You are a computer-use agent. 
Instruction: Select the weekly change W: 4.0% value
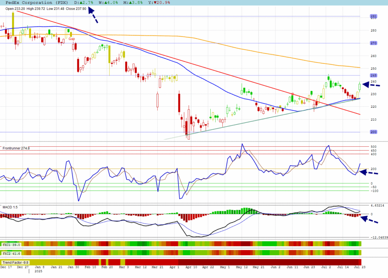[108, 3]
